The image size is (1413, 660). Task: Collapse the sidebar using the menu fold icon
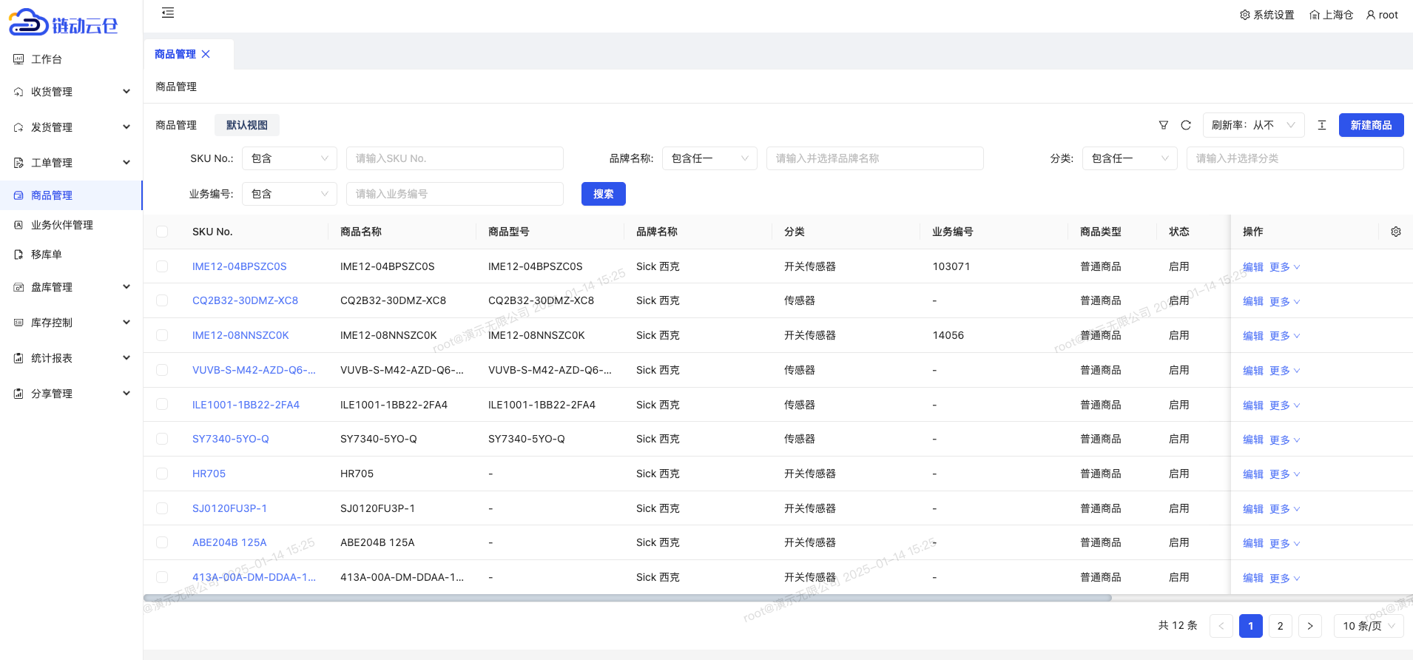[168, 13]
